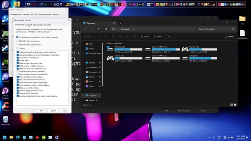Expand the OneDrive tree node
Screen dimensions: 251x141
point(83,53)
